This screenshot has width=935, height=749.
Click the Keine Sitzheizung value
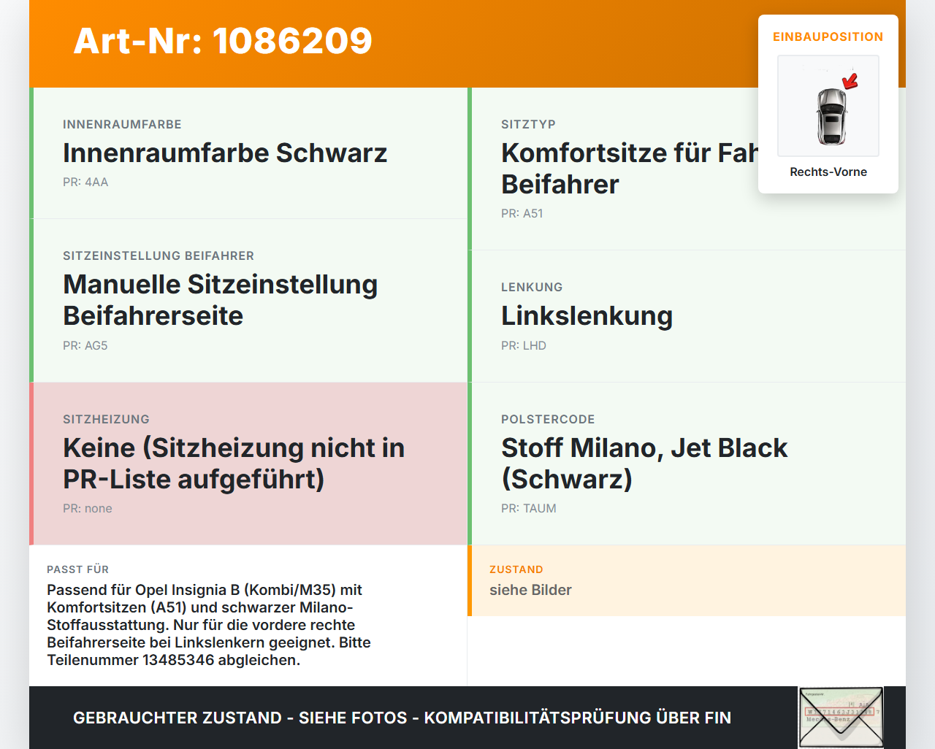pyautogui.click(x=234, y=464)
